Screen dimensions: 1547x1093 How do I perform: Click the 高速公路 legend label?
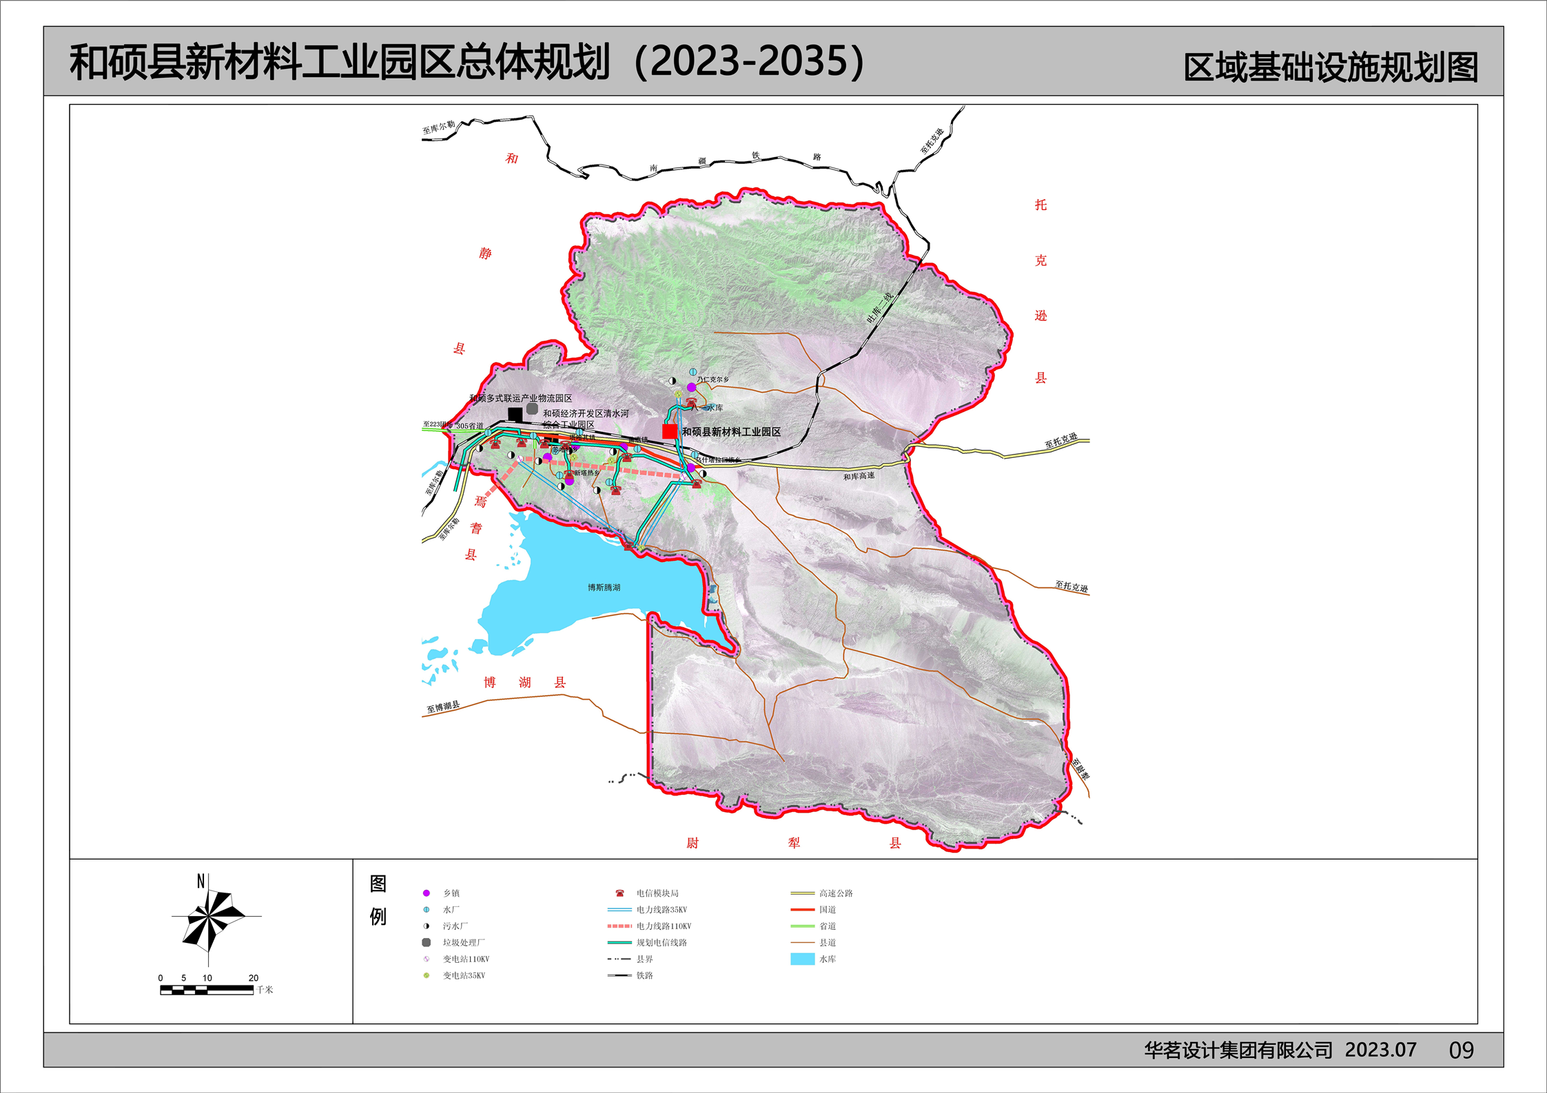click(x=836, y=893)
